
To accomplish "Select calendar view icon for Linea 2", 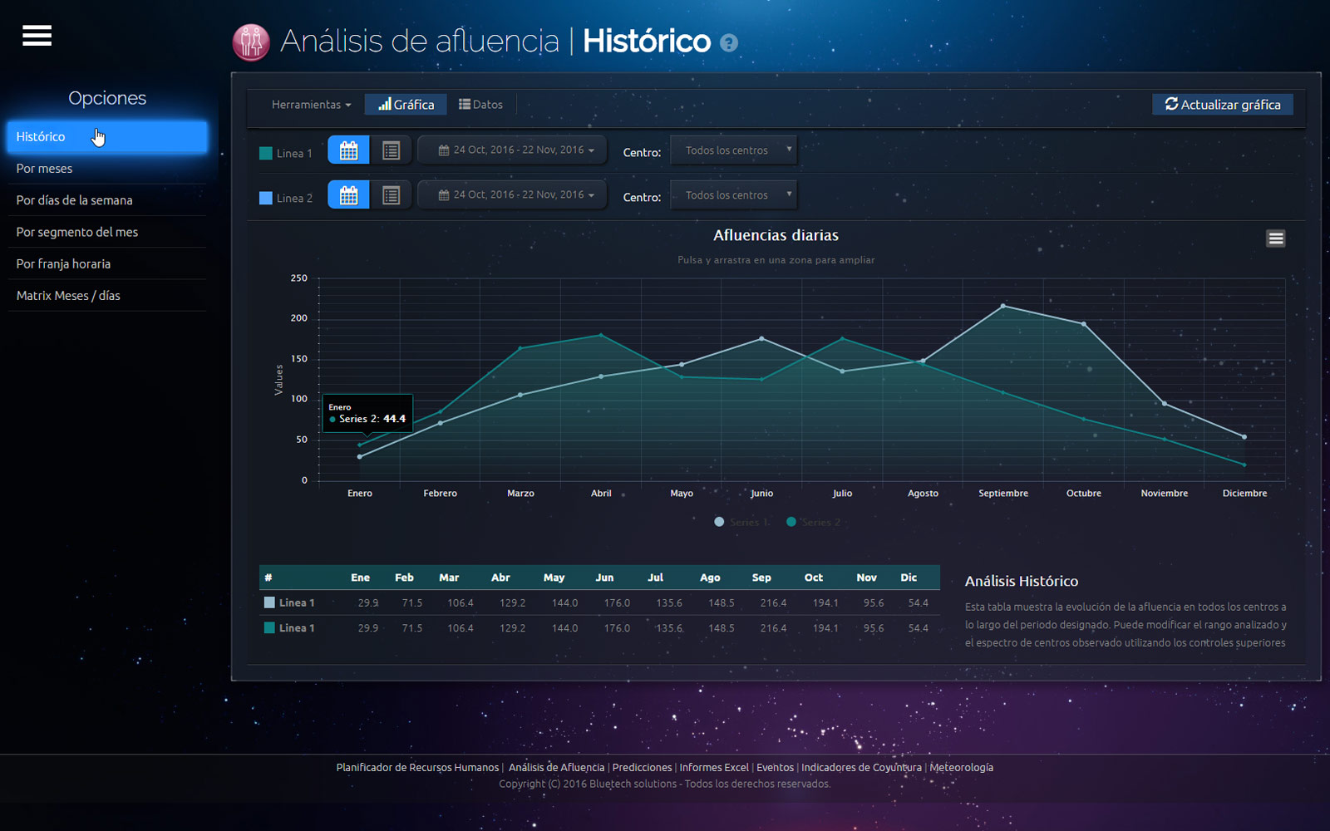I will tap(349, 195).
